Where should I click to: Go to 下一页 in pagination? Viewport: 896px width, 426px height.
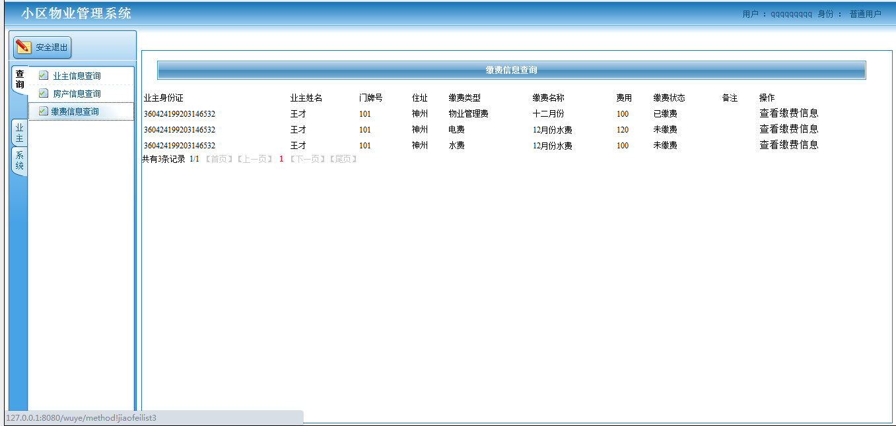click(308, 159)
